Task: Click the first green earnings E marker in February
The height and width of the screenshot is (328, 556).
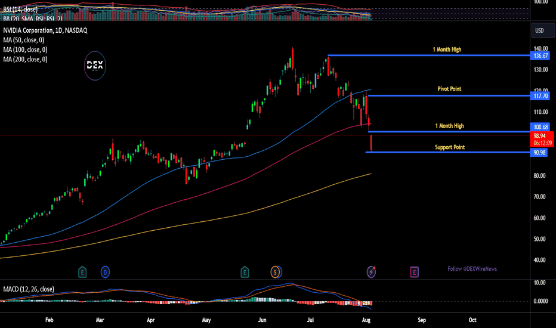Action: click(x=82, y=272)
